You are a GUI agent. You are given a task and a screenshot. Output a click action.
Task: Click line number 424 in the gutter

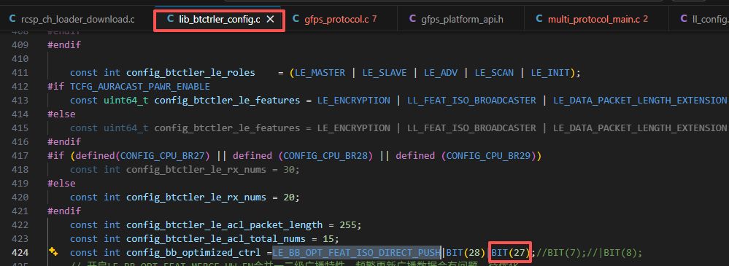tap(20, 253)
